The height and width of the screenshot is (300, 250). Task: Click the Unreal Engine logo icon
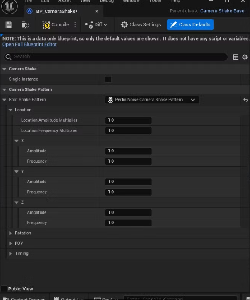point(10,6)
